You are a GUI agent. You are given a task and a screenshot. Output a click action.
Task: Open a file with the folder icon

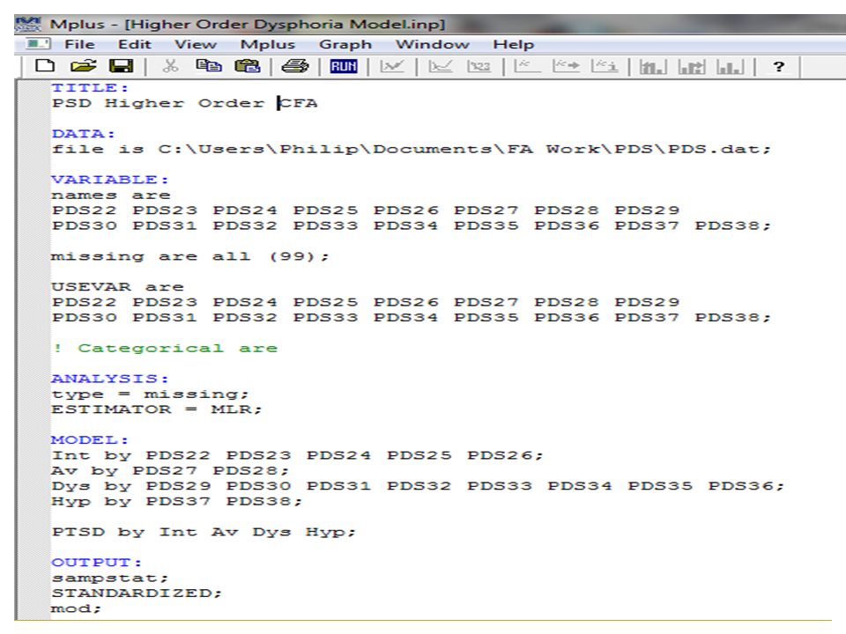[83, 66]
